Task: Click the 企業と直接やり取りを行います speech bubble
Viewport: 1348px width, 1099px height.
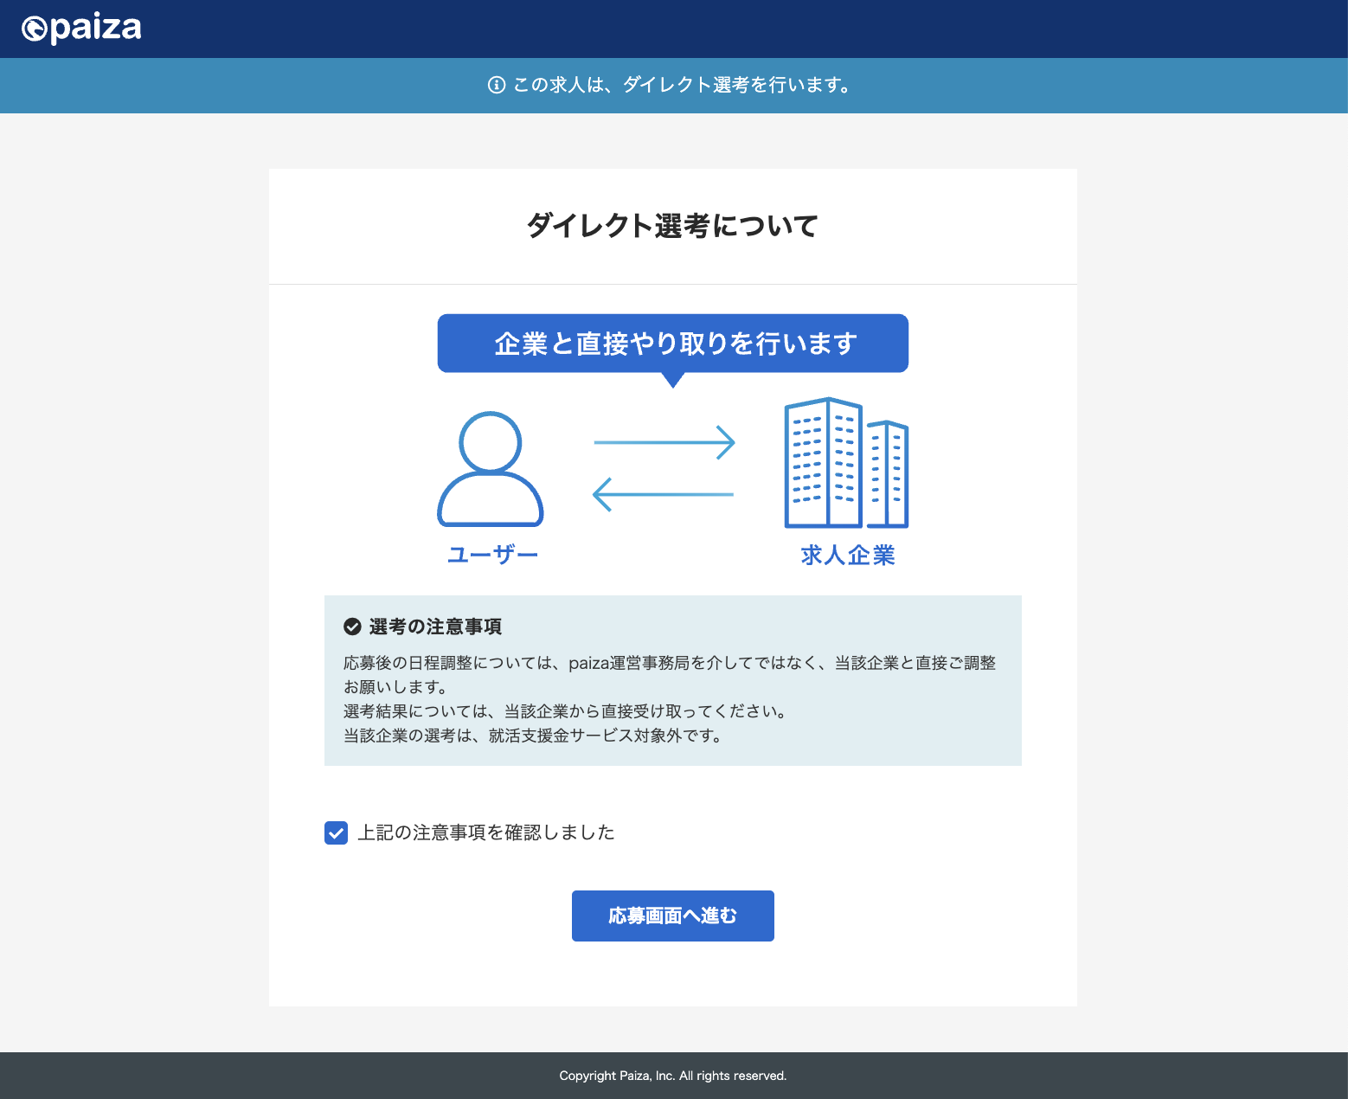Action: [x=673, y=344]
